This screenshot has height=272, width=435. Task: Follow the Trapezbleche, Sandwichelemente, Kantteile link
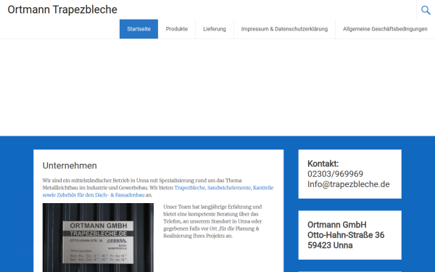click(x=224, y=188)
